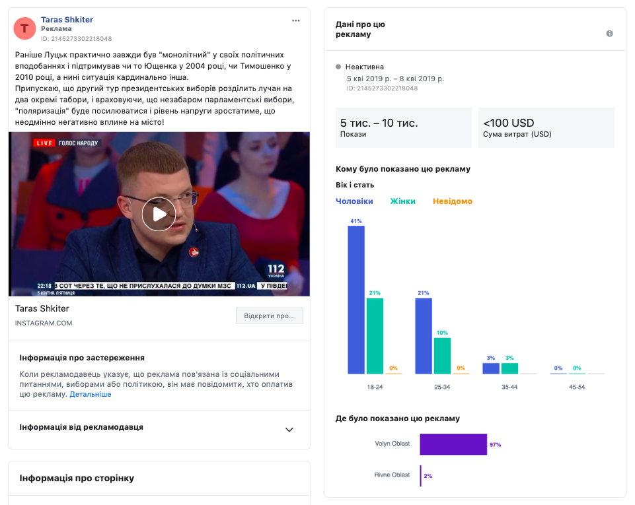
Task: Click the red LIVE badge on video
Action: tap(44, 143)
